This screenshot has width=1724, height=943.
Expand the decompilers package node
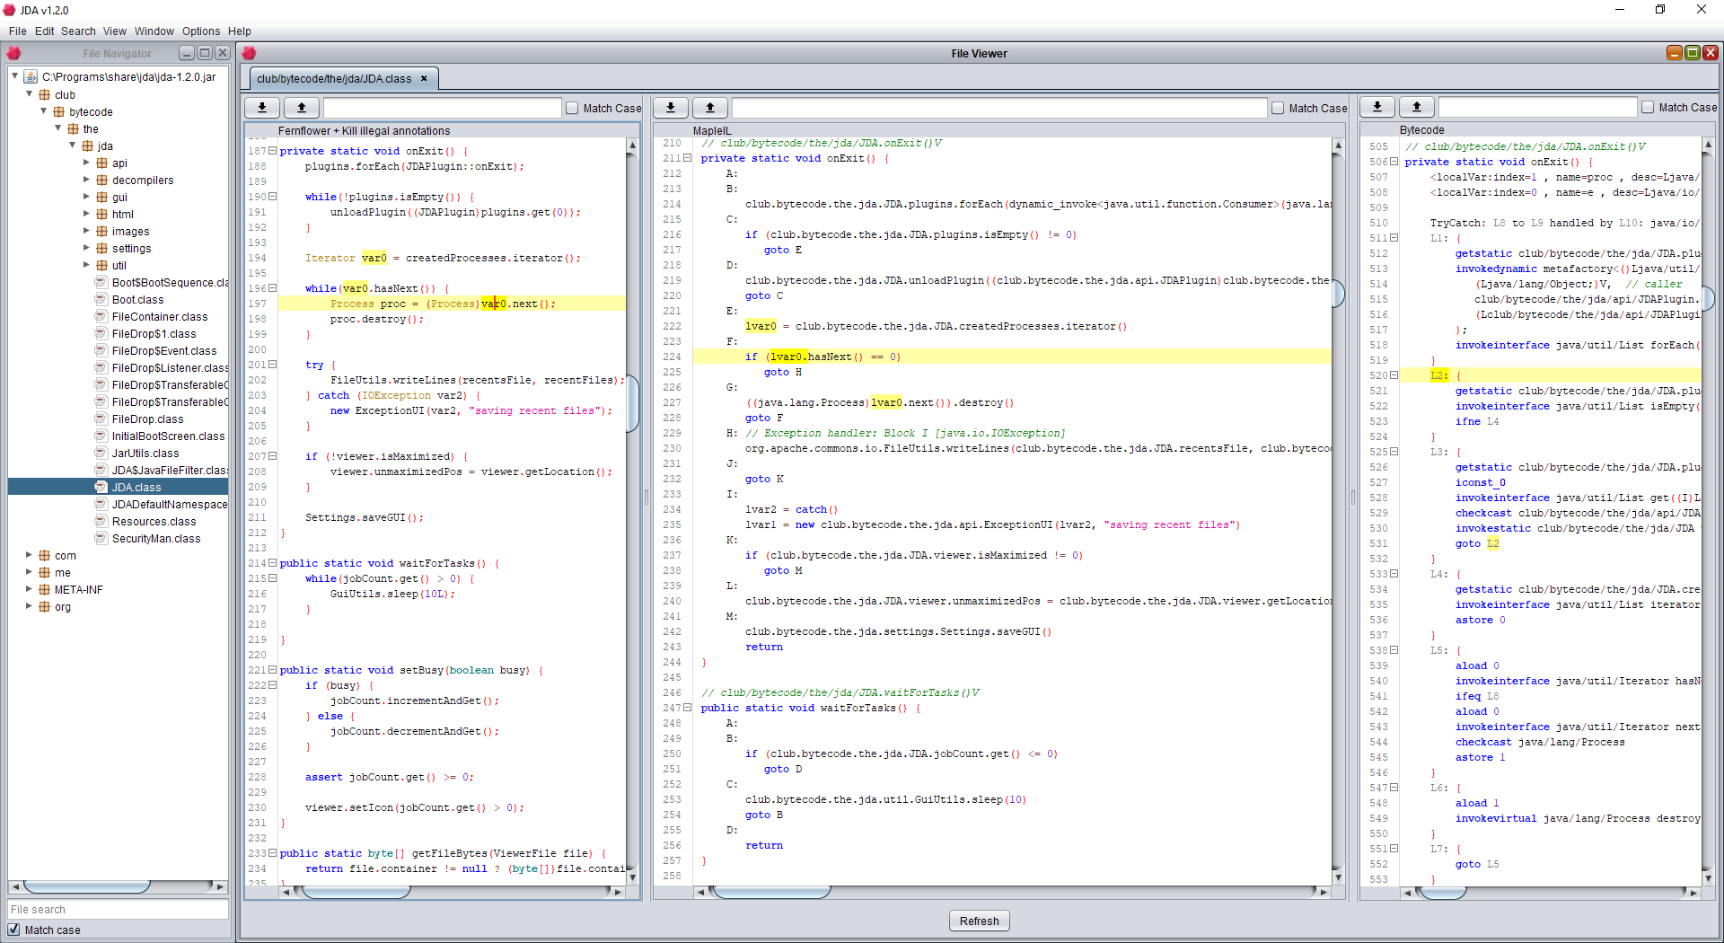pyautogui.click(x=87, y=181)
